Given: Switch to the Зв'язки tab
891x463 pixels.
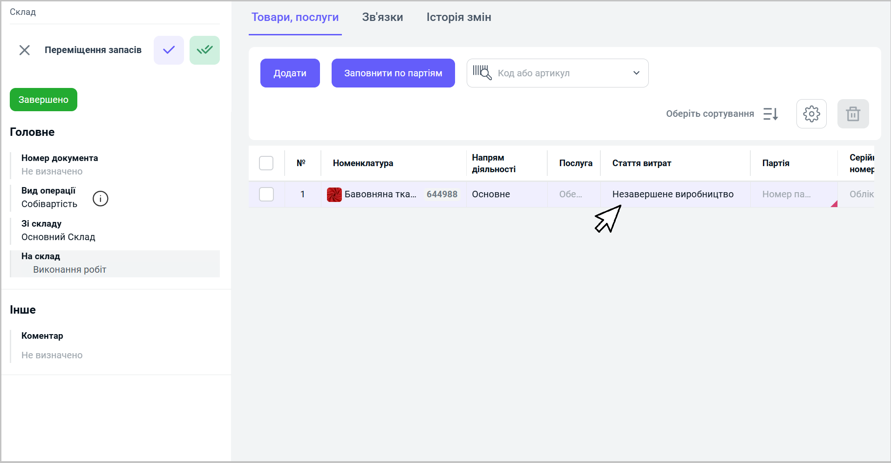Looking at the screenshot, I should coord(382,18).
